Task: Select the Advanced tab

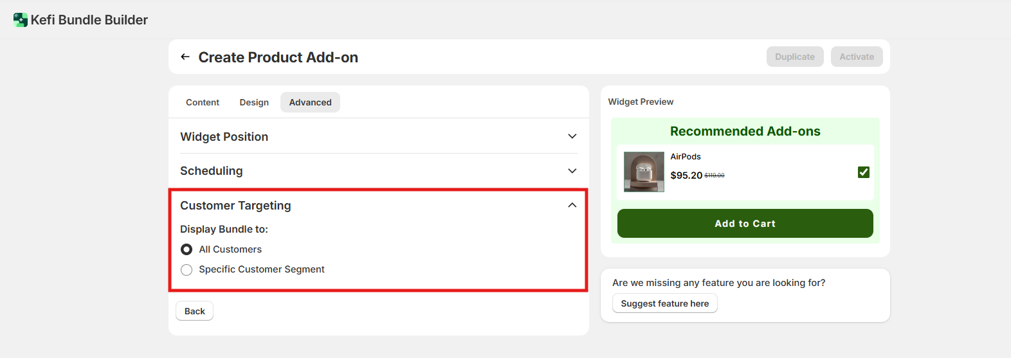Action: (310, 102)
